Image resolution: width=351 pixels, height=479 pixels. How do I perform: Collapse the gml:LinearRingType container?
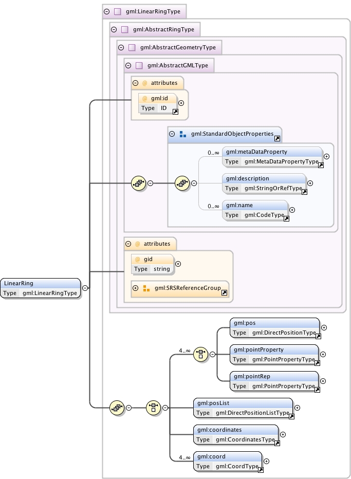[106, 12]
